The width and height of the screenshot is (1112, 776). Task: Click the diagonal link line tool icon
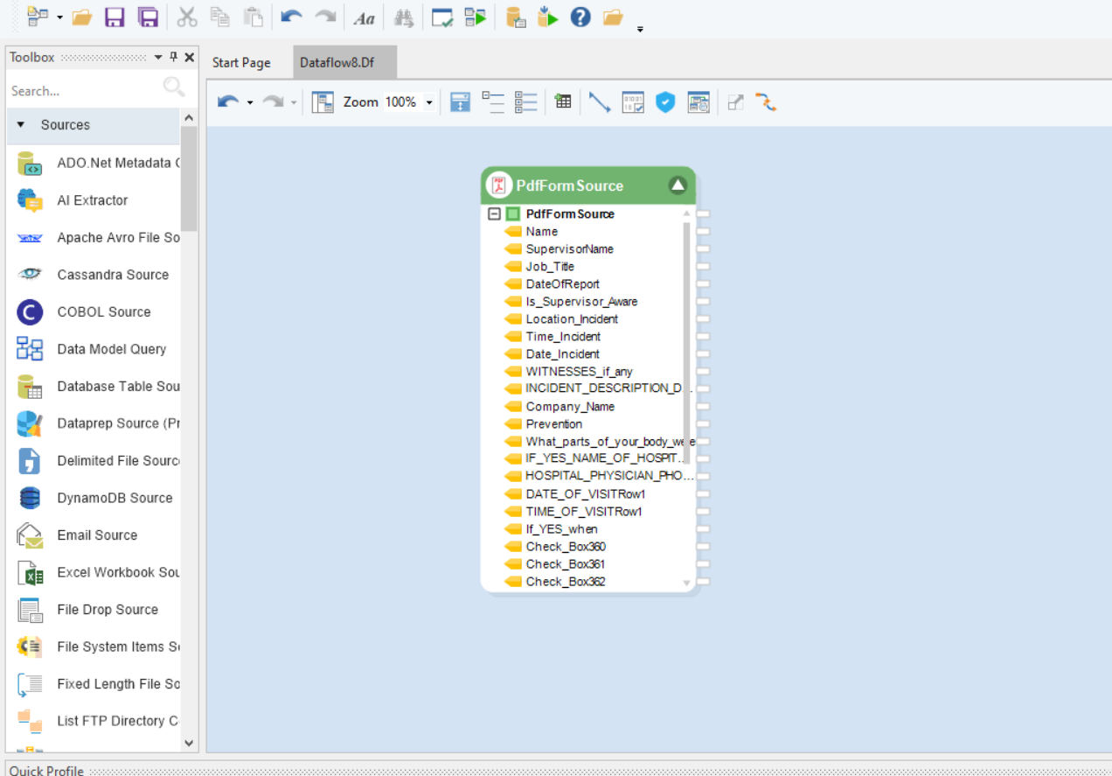coord(599,102)
